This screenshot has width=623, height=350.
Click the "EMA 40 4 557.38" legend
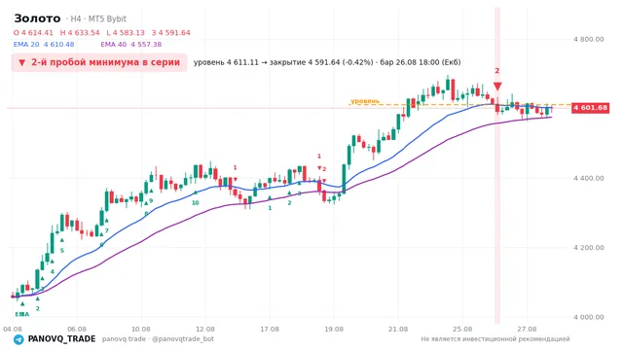tap(131, 45)
